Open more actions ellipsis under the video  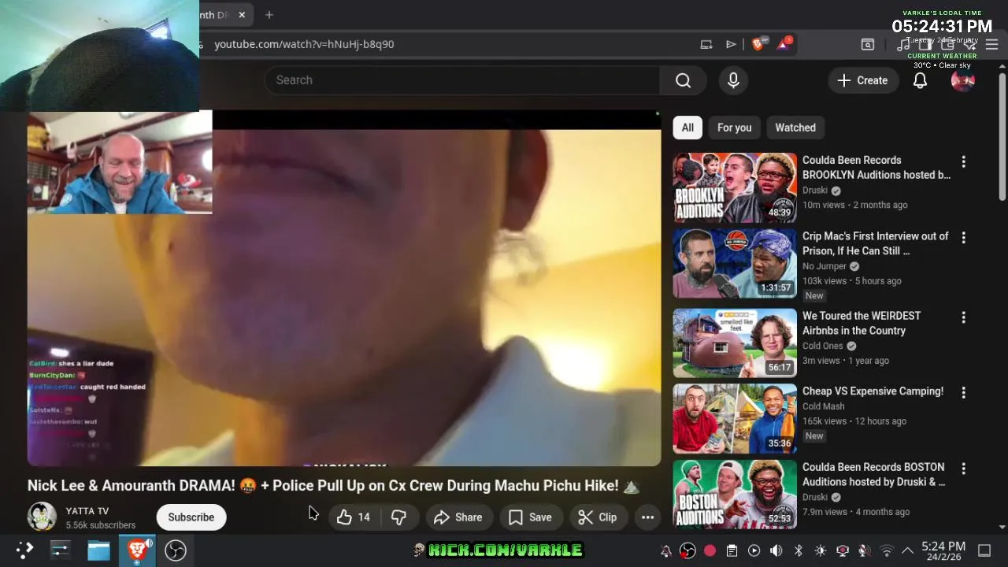point(647,517)
